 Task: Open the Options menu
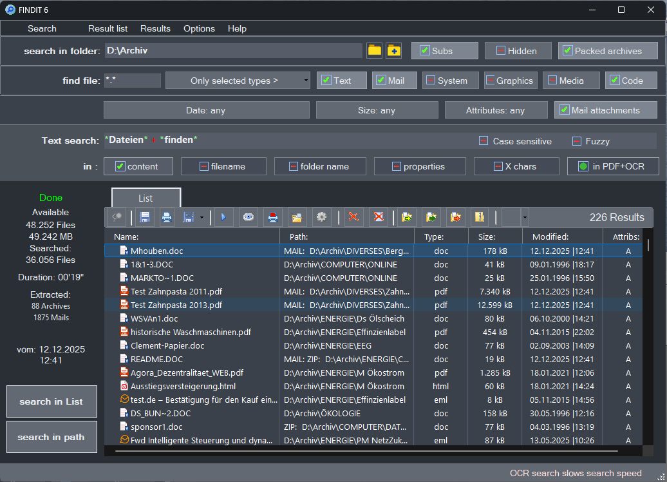(x=199, y=28)
